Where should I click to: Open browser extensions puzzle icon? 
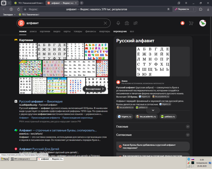tap(201, 9)
